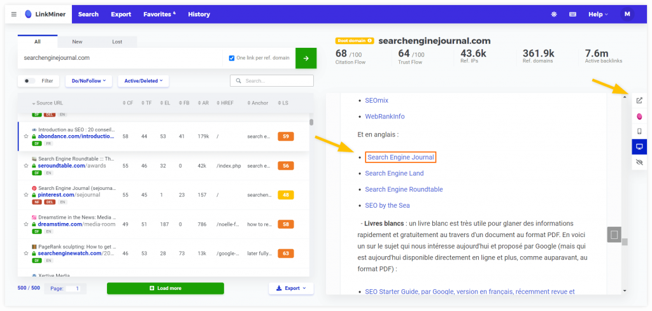Select the desktop preview mode icon
This screenshot has width=652, height=311.
tap(639, 147)
